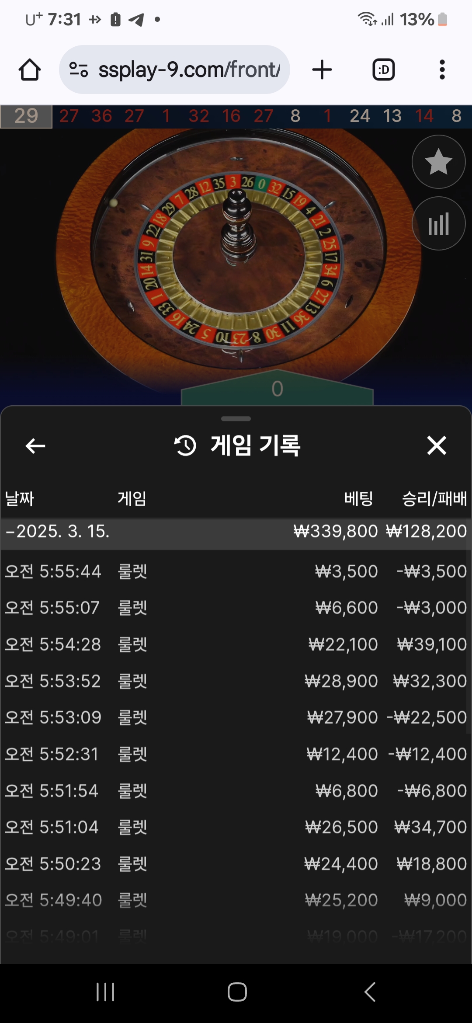The image size is (472, 1023).
Task: Select the 5:53:09 roulette entry
Action: (236, 717)
